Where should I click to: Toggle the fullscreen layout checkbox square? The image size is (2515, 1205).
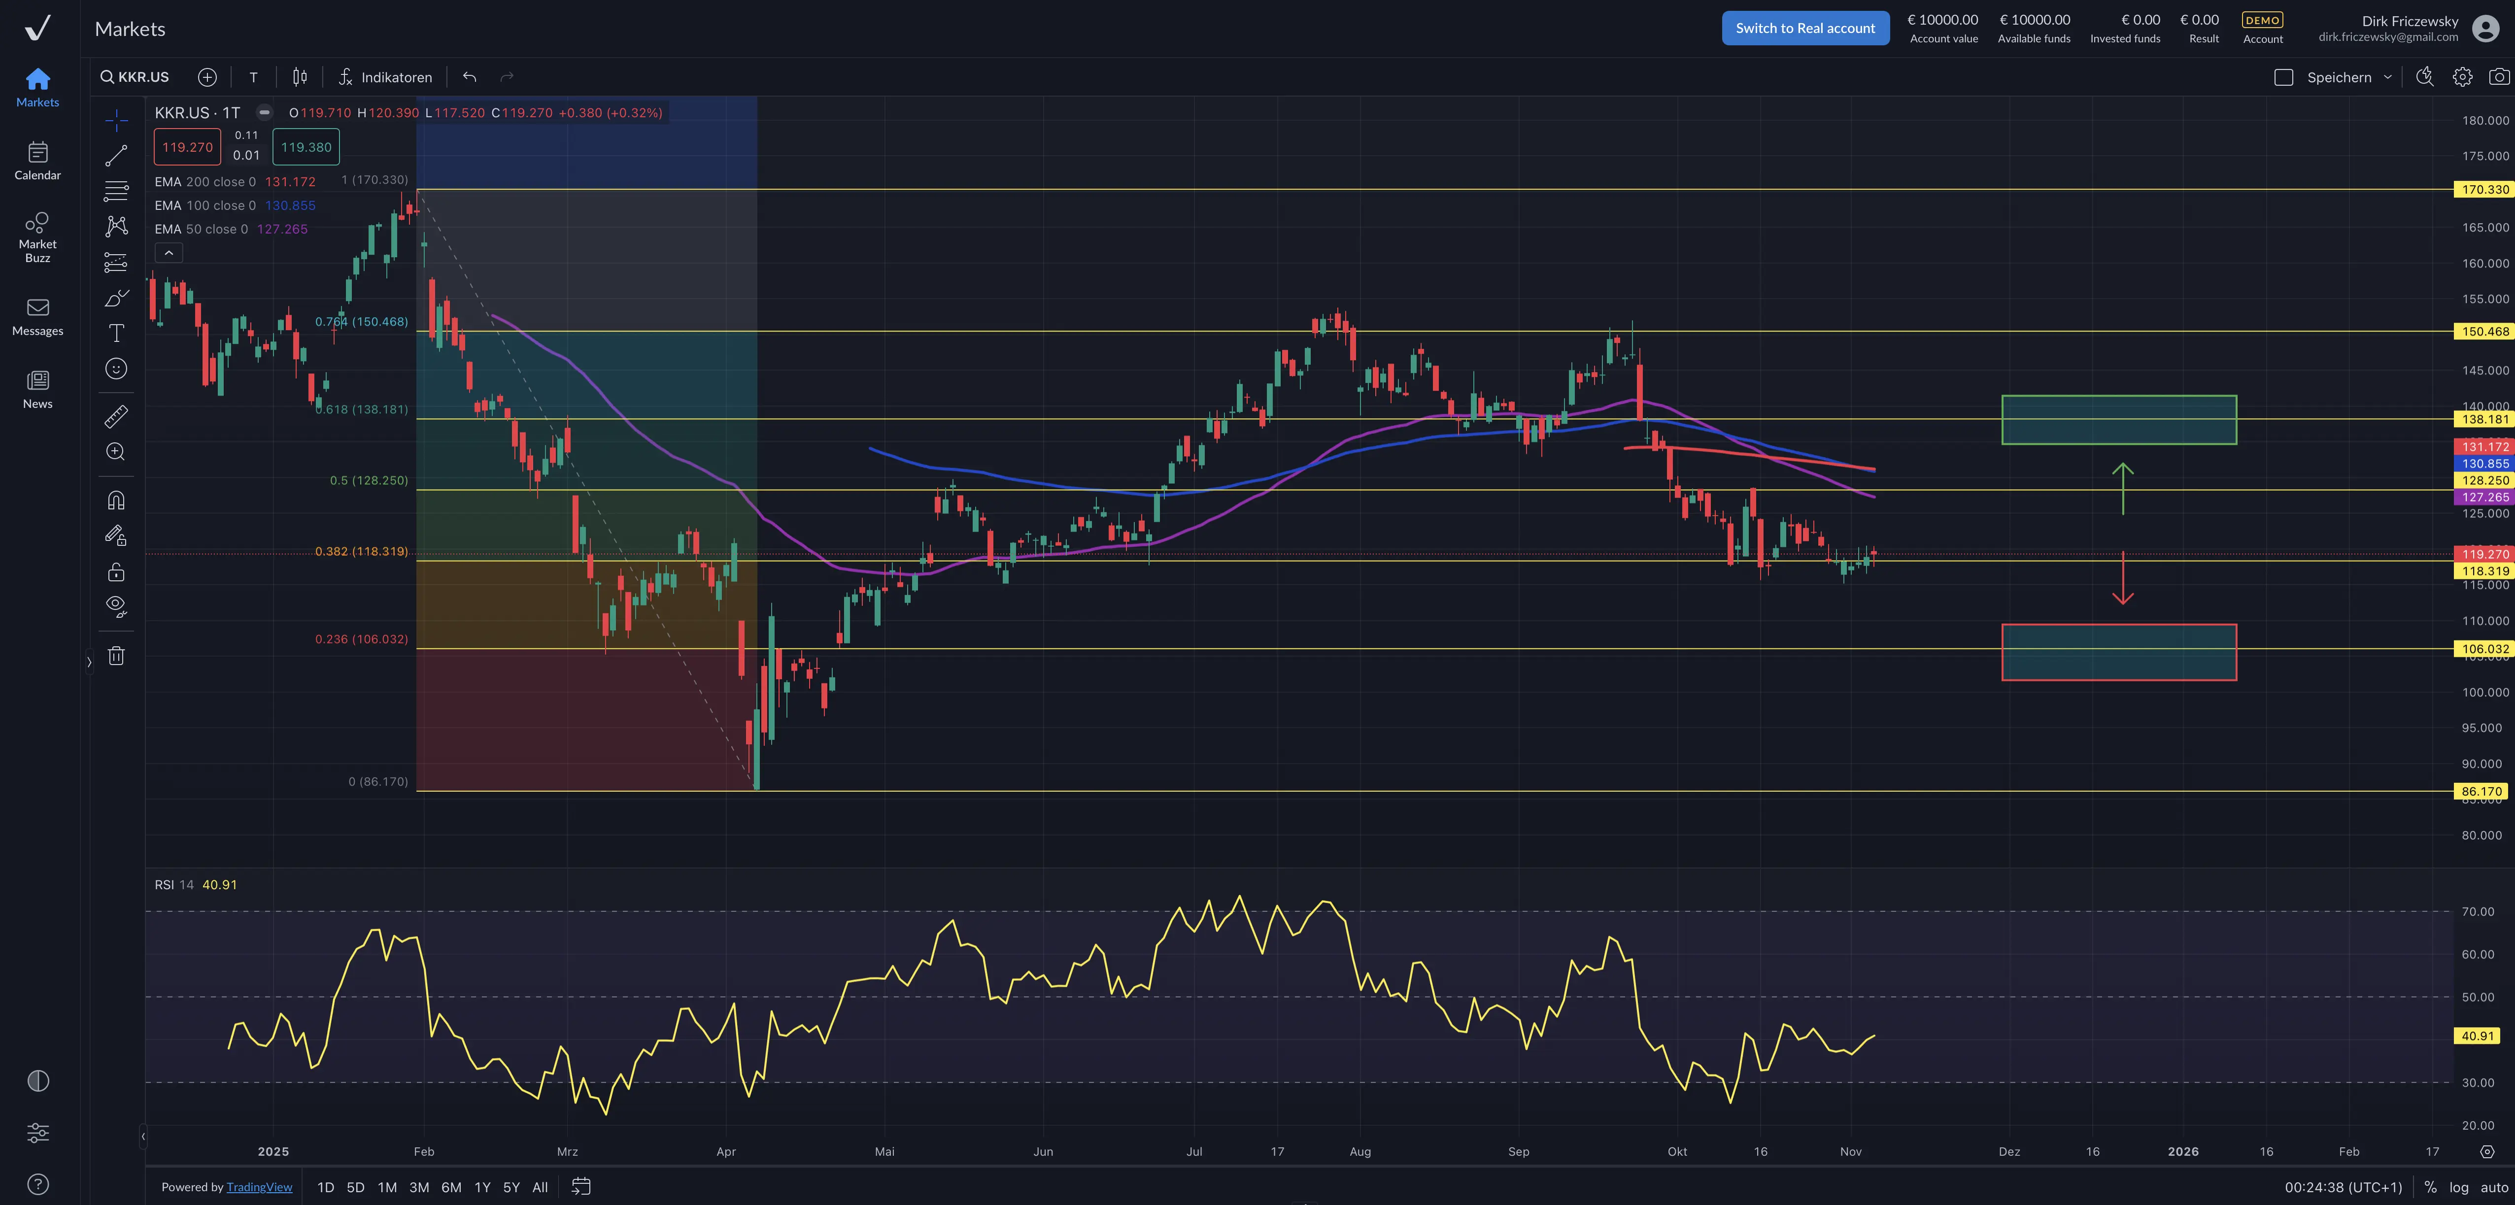click(2282, 77)
